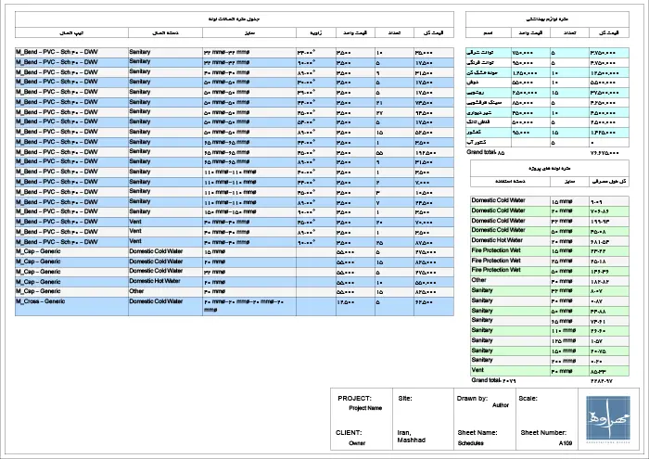
Task: Click the project pipes table title
Action: (550, 169)
